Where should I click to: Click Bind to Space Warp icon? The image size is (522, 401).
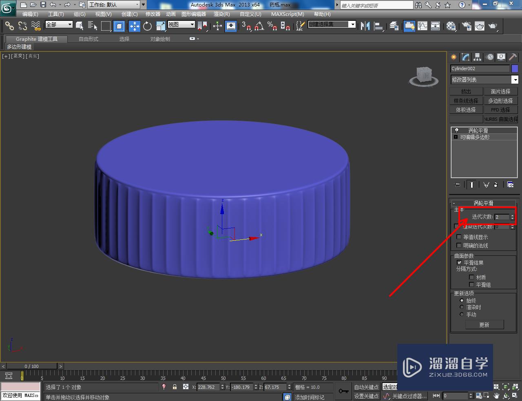36,26
